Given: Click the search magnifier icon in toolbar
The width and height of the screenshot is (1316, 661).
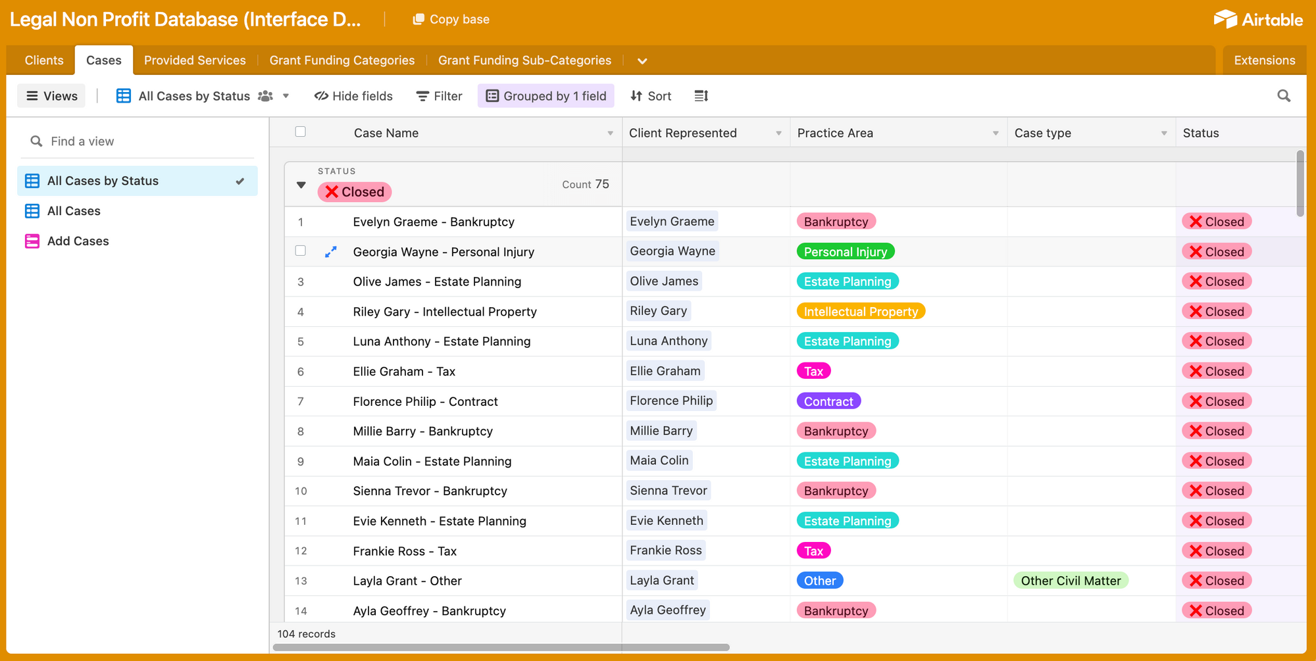Looking at the screenshot, I should click(1283, 96).
